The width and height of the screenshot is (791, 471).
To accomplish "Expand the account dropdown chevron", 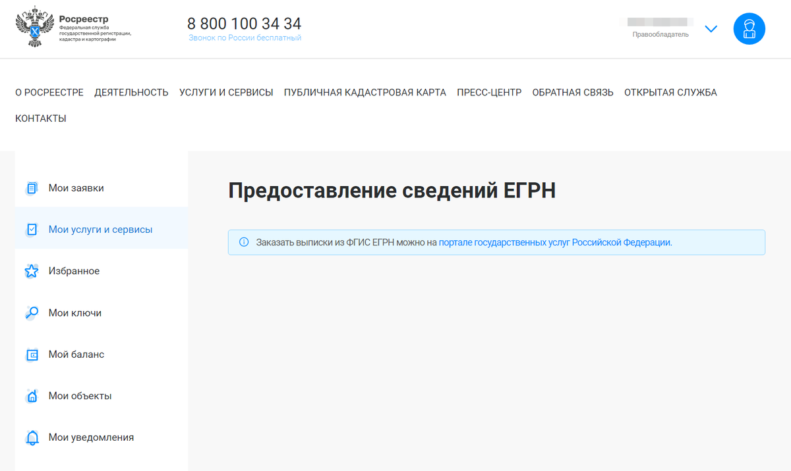I will [x=711, y=29].
